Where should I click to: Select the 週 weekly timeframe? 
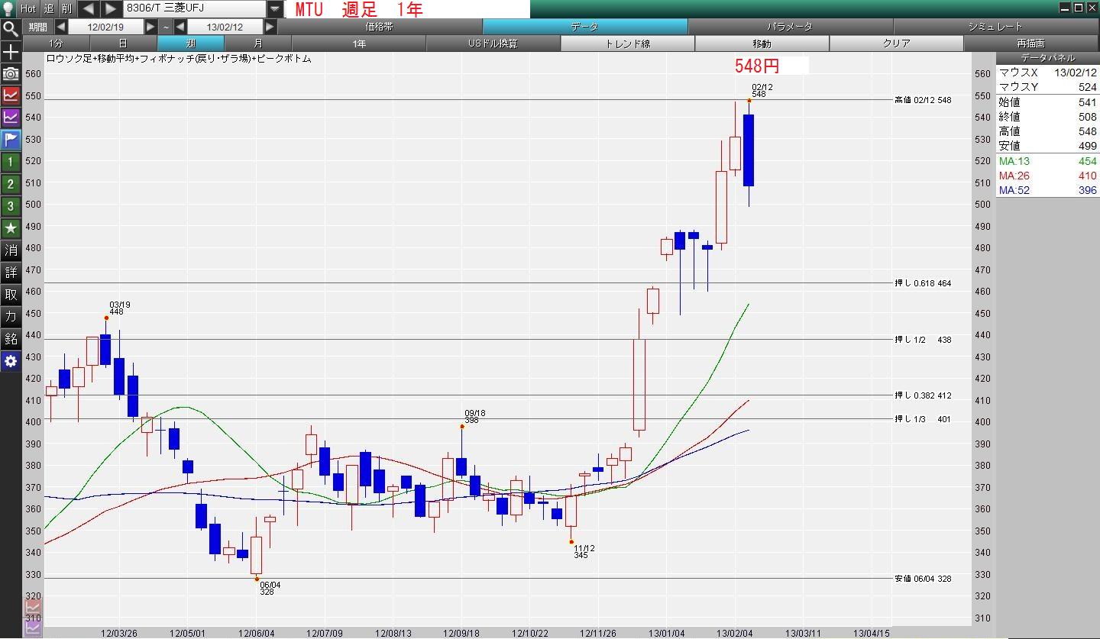(191, 44)
